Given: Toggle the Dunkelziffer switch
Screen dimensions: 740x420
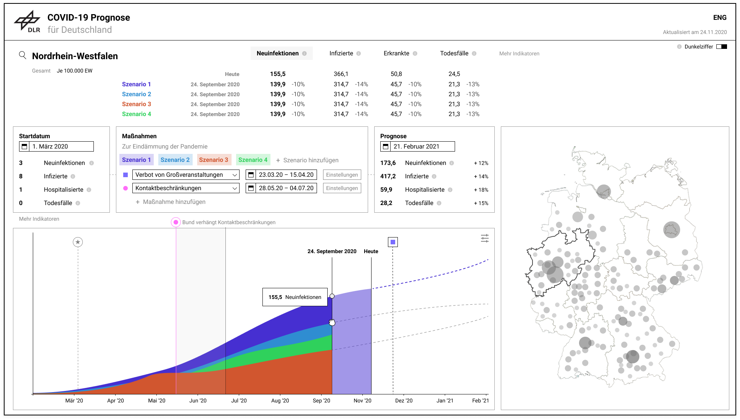Looking at the screenshot, I should pos(722,47).
